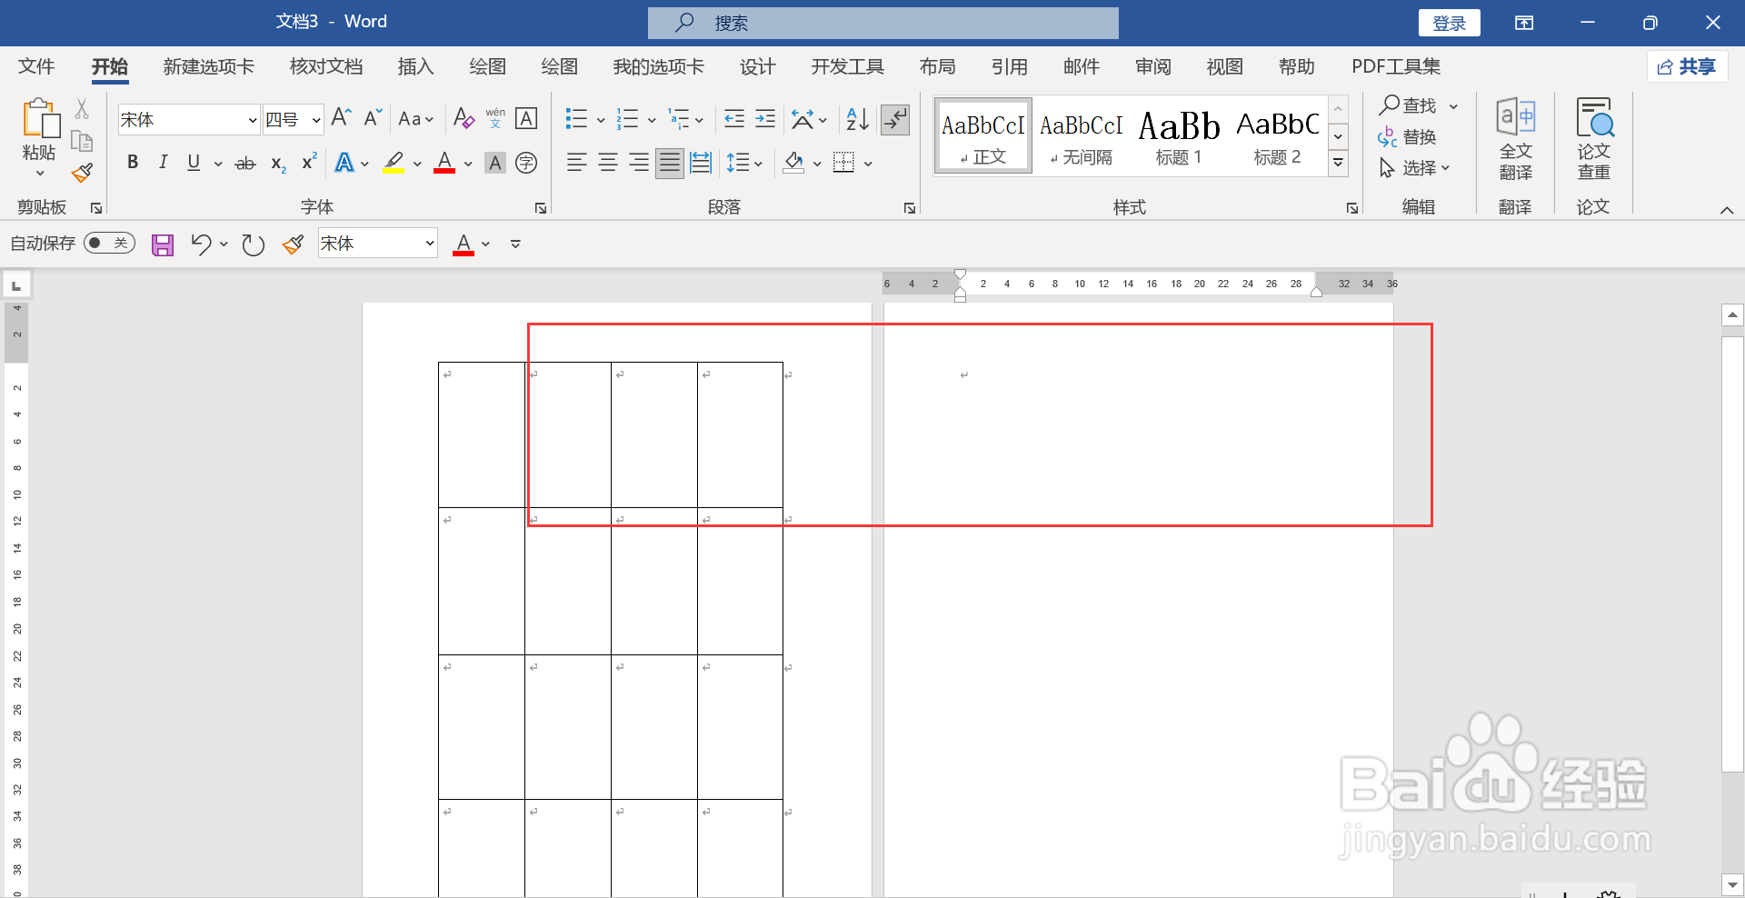Image resolution: width=1745 pixels, height=898 pixels.
Task: Open font name dropdown in ribbon
Action: (252, 120)
